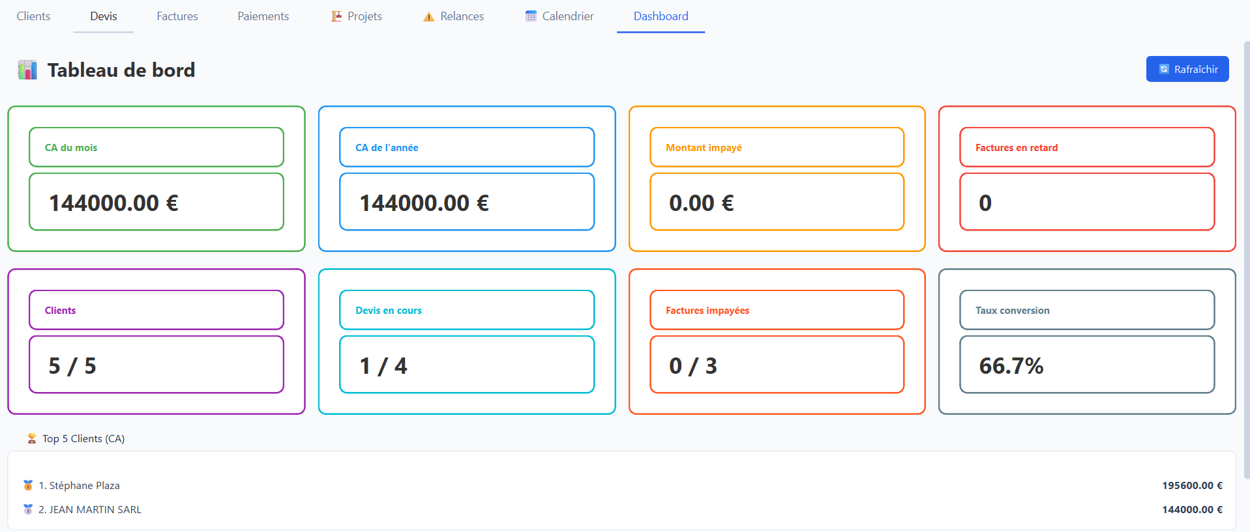Open the Projets tab
Image resolution: width=1250 pixels, height=532 pixels.
pos(357,16)
